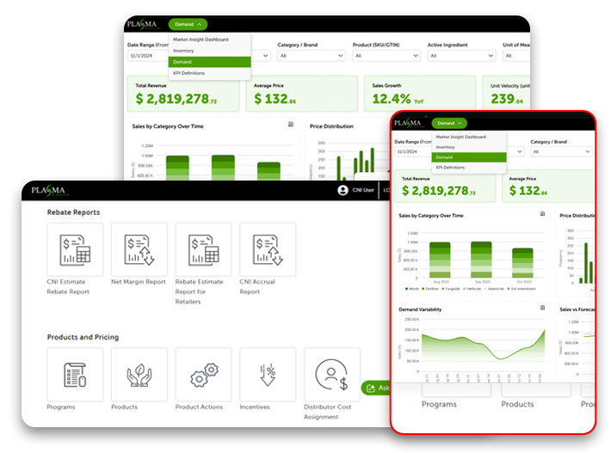This screenshot has height=453, width=611.
Task: Expand the Demand Variability chart
Action: click(x=541, y=307)
